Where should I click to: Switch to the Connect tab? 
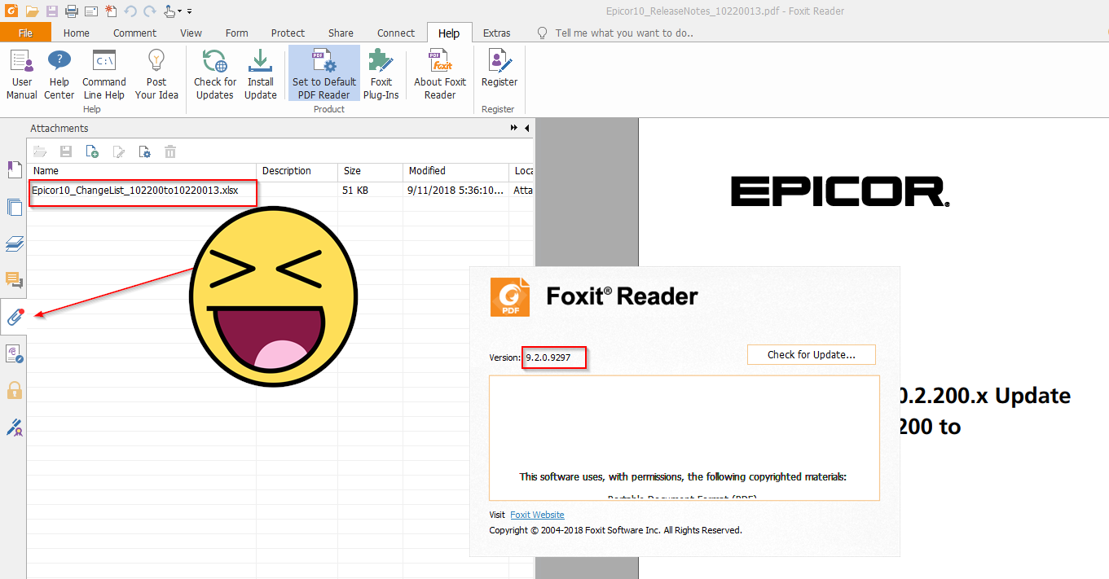396,33
